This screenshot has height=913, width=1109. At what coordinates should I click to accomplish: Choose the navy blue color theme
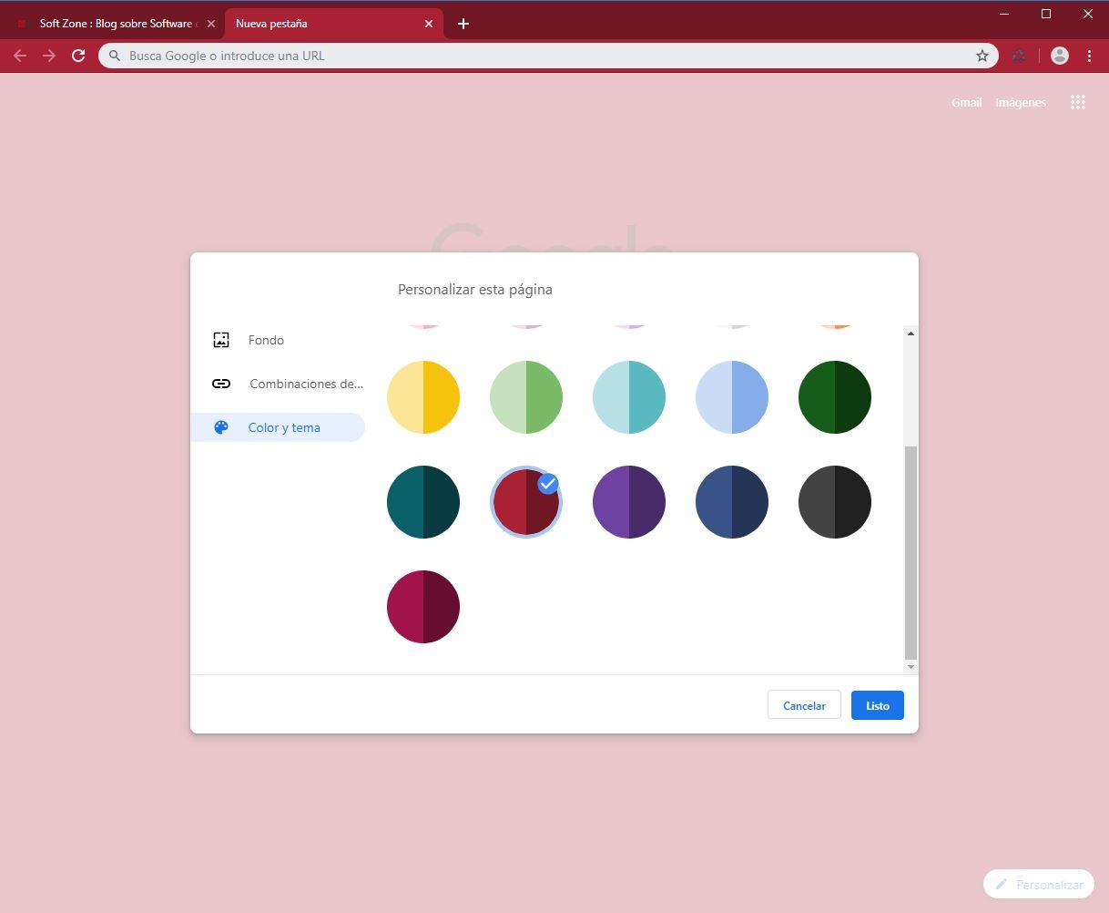tap(732, 502)
